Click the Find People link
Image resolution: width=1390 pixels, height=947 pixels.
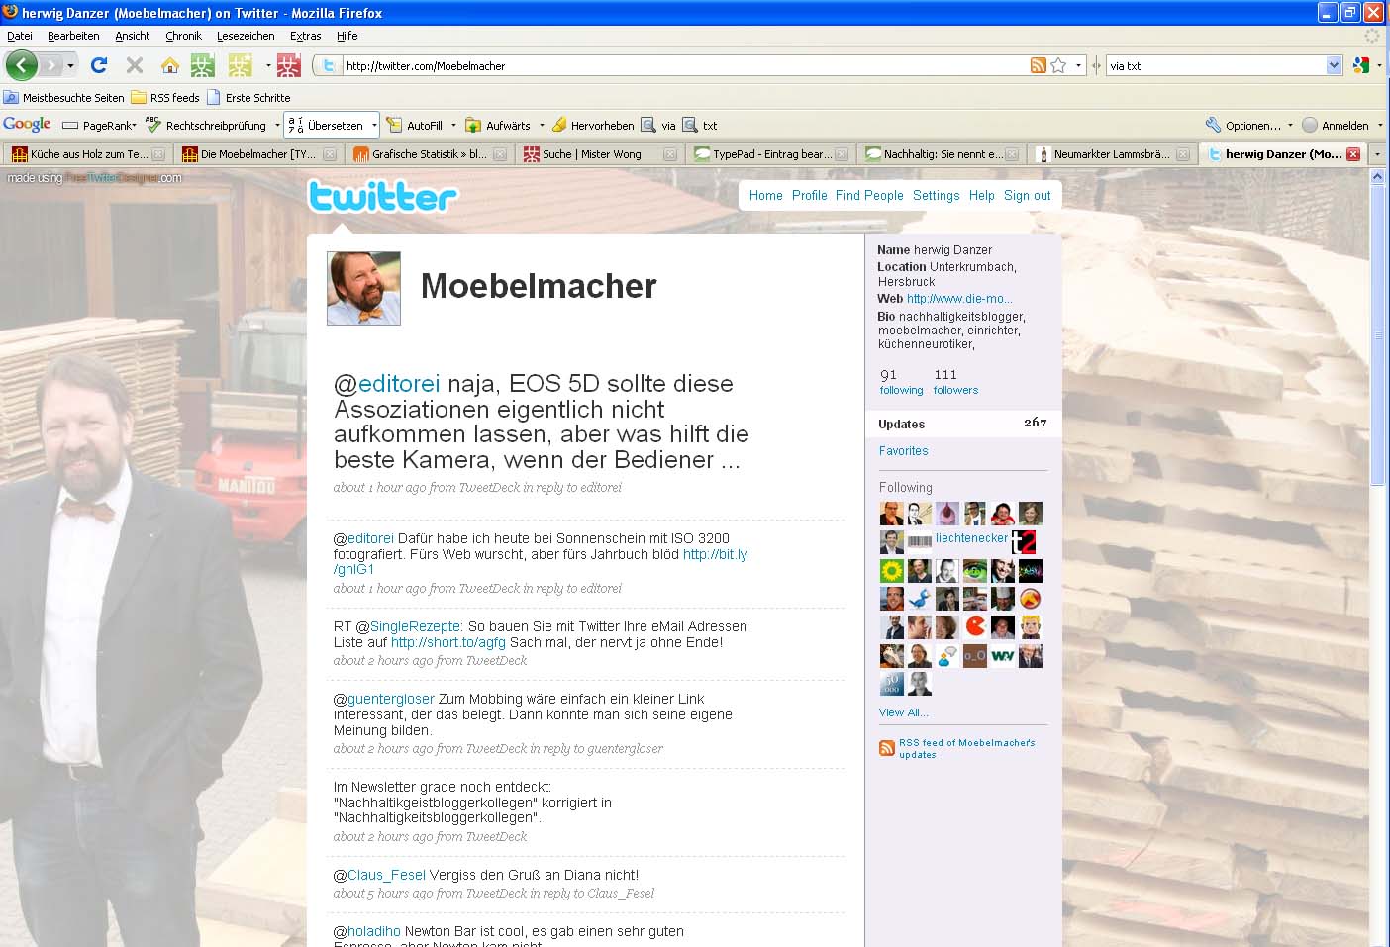(869, 196)
